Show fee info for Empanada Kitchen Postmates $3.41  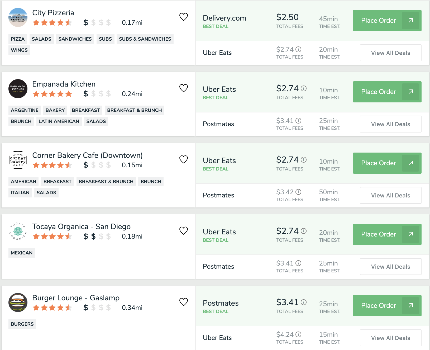298,121
